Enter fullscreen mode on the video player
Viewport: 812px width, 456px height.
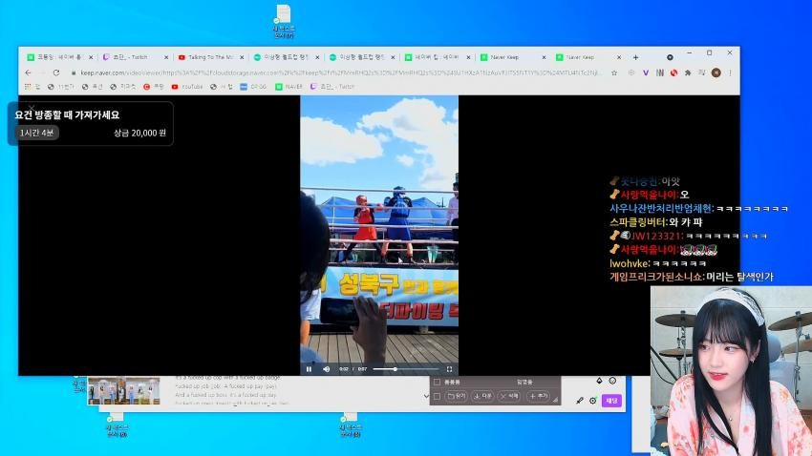pos(449,369)
